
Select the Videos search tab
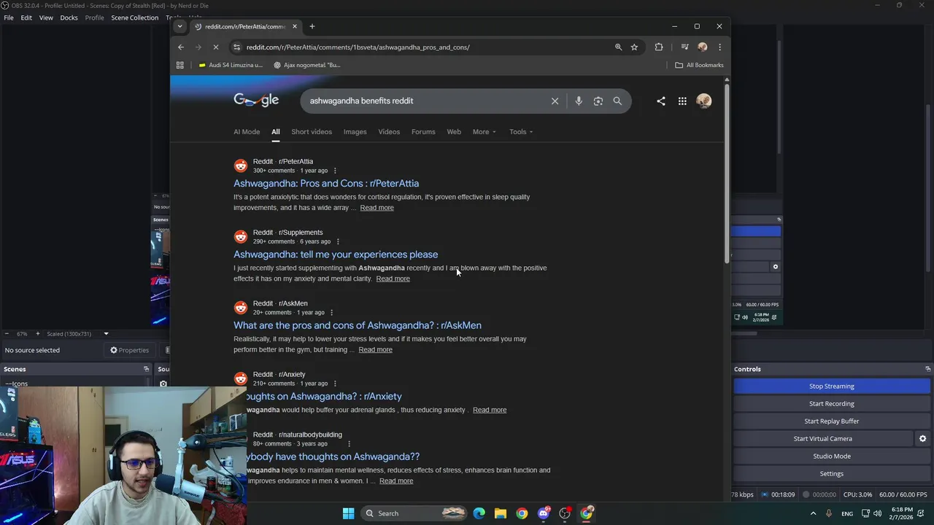click(x=389, y=132)
